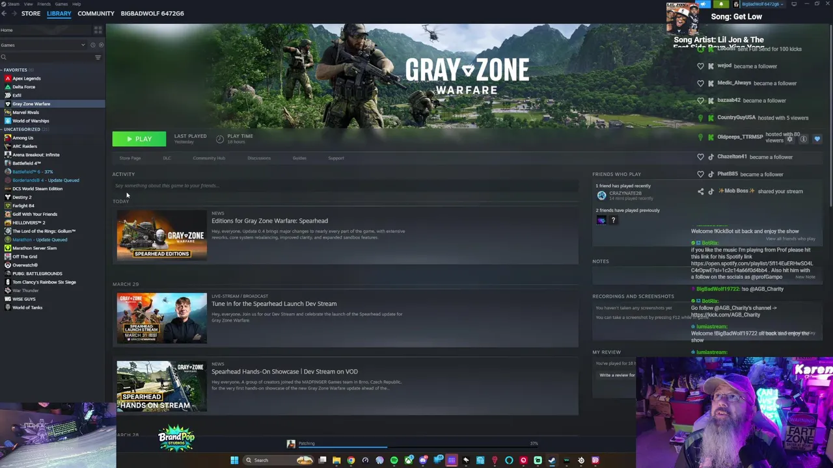Click the recent activity clock icon in sidebar
This screenshot has width=833, height=468.
point(93,45)
